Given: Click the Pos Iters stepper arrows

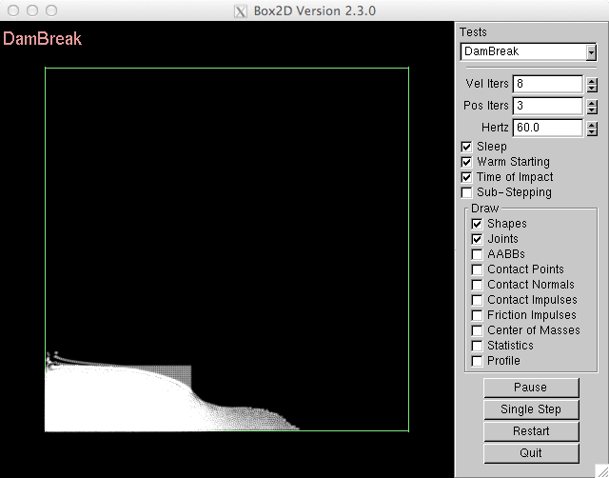Looking at the screenshot, I should coord(592,106).
